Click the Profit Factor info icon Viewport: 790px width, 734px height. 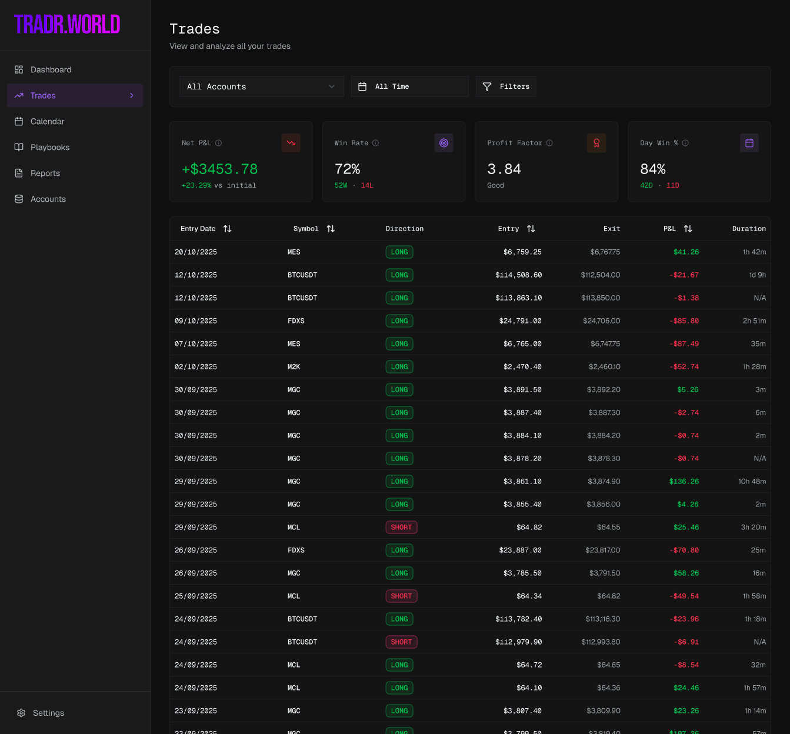549,143
